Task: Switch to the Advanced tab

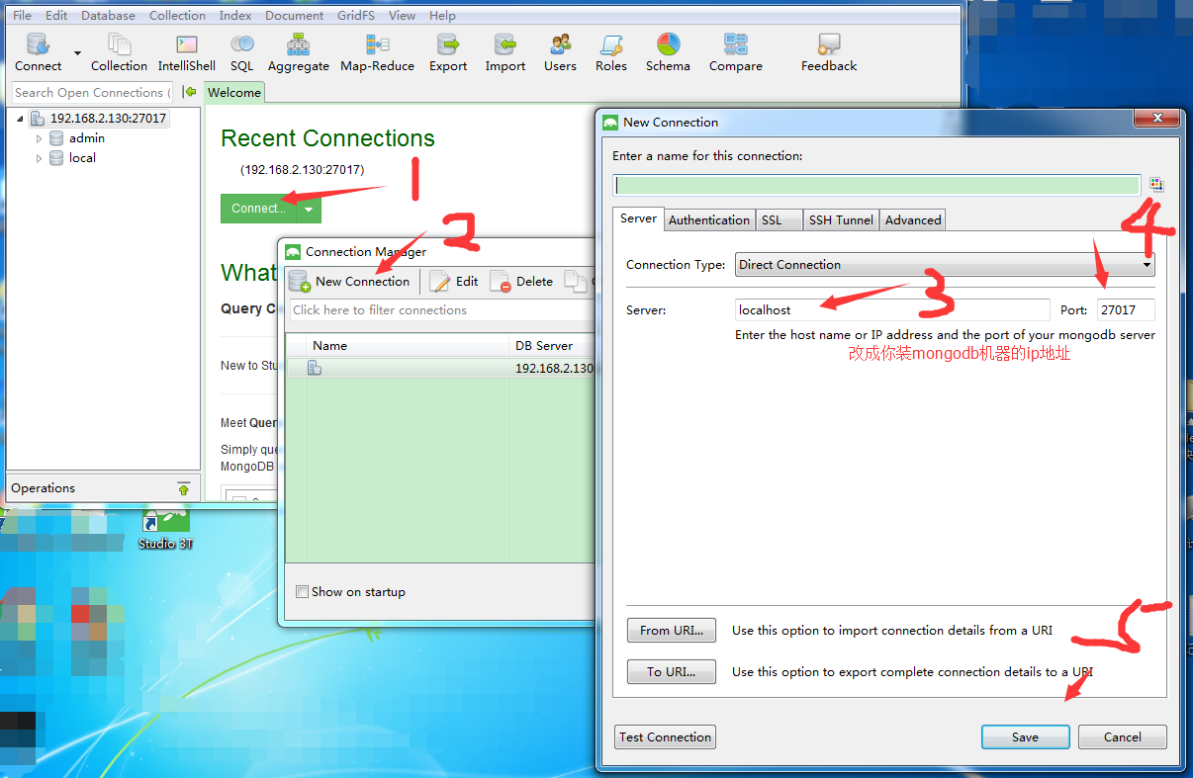Action: [x=913, y=220]
